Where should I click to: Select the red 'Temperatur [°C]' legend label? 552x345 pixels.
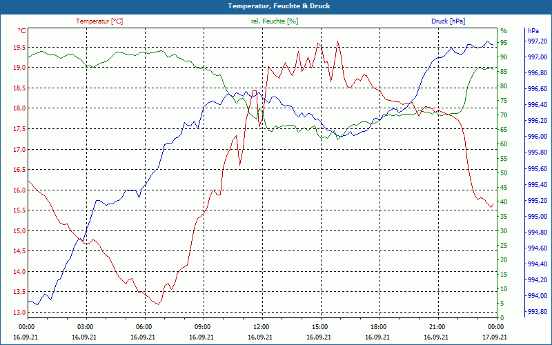point(99,21)
